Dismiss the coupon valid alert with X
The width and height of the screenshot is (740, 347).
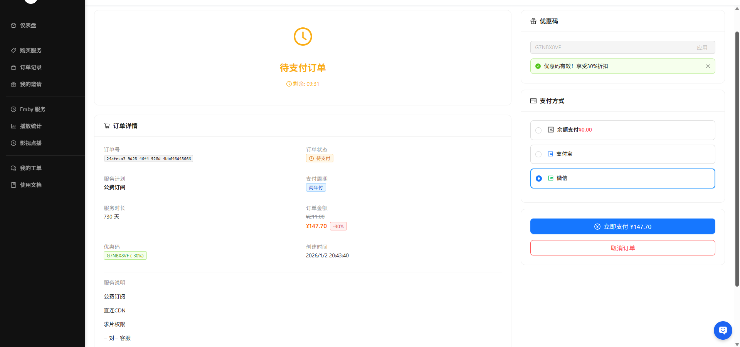point(708,66)
